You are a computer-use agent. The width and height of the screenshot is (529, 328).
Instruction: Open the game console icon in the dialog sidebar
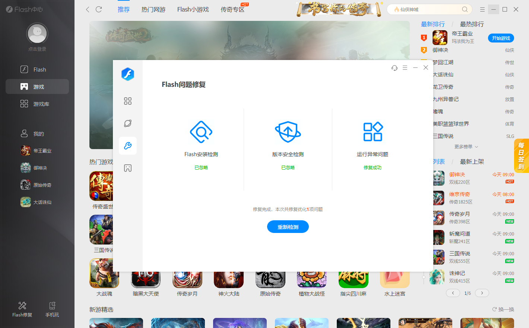tap(128, 168)
